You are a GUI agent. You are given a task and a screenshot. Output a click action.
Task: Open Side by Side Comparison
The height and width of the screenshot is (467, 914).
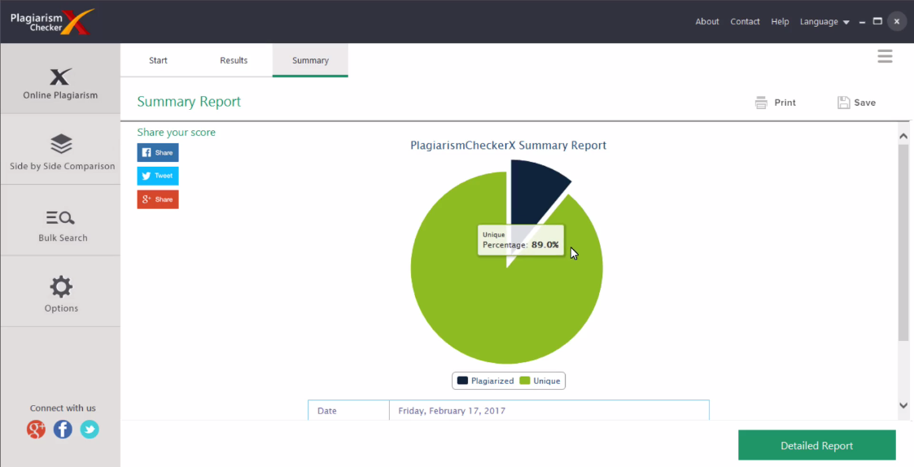pos(60,150)
